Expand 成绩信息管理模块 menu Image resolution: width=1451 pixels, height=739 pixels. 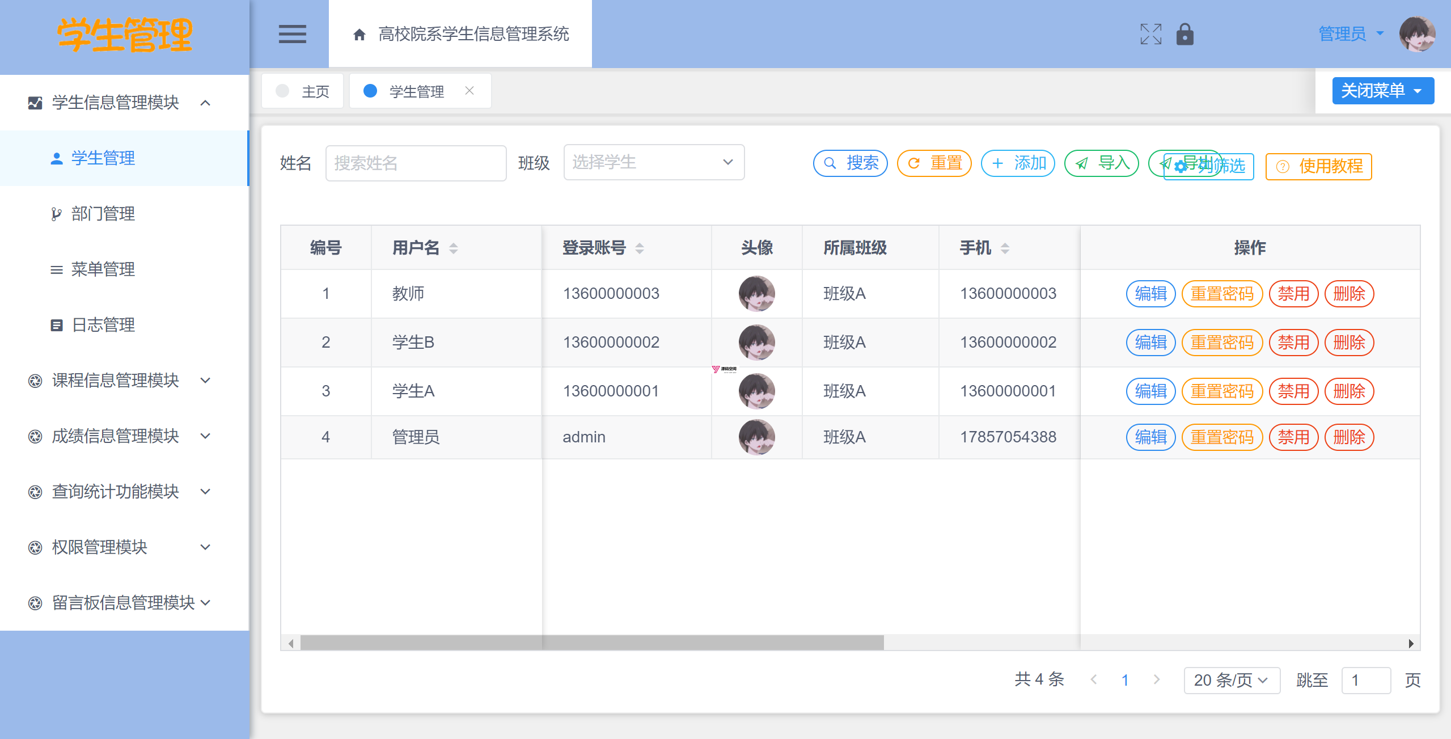tap(125, 436)
